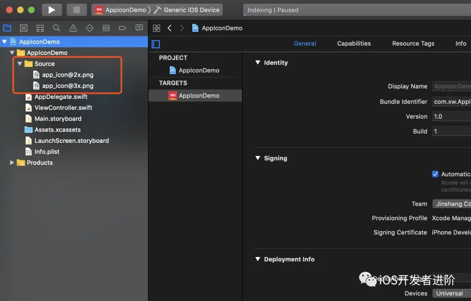Open the Breakpoint navigator
471x301 pixels.
(122, 28)
